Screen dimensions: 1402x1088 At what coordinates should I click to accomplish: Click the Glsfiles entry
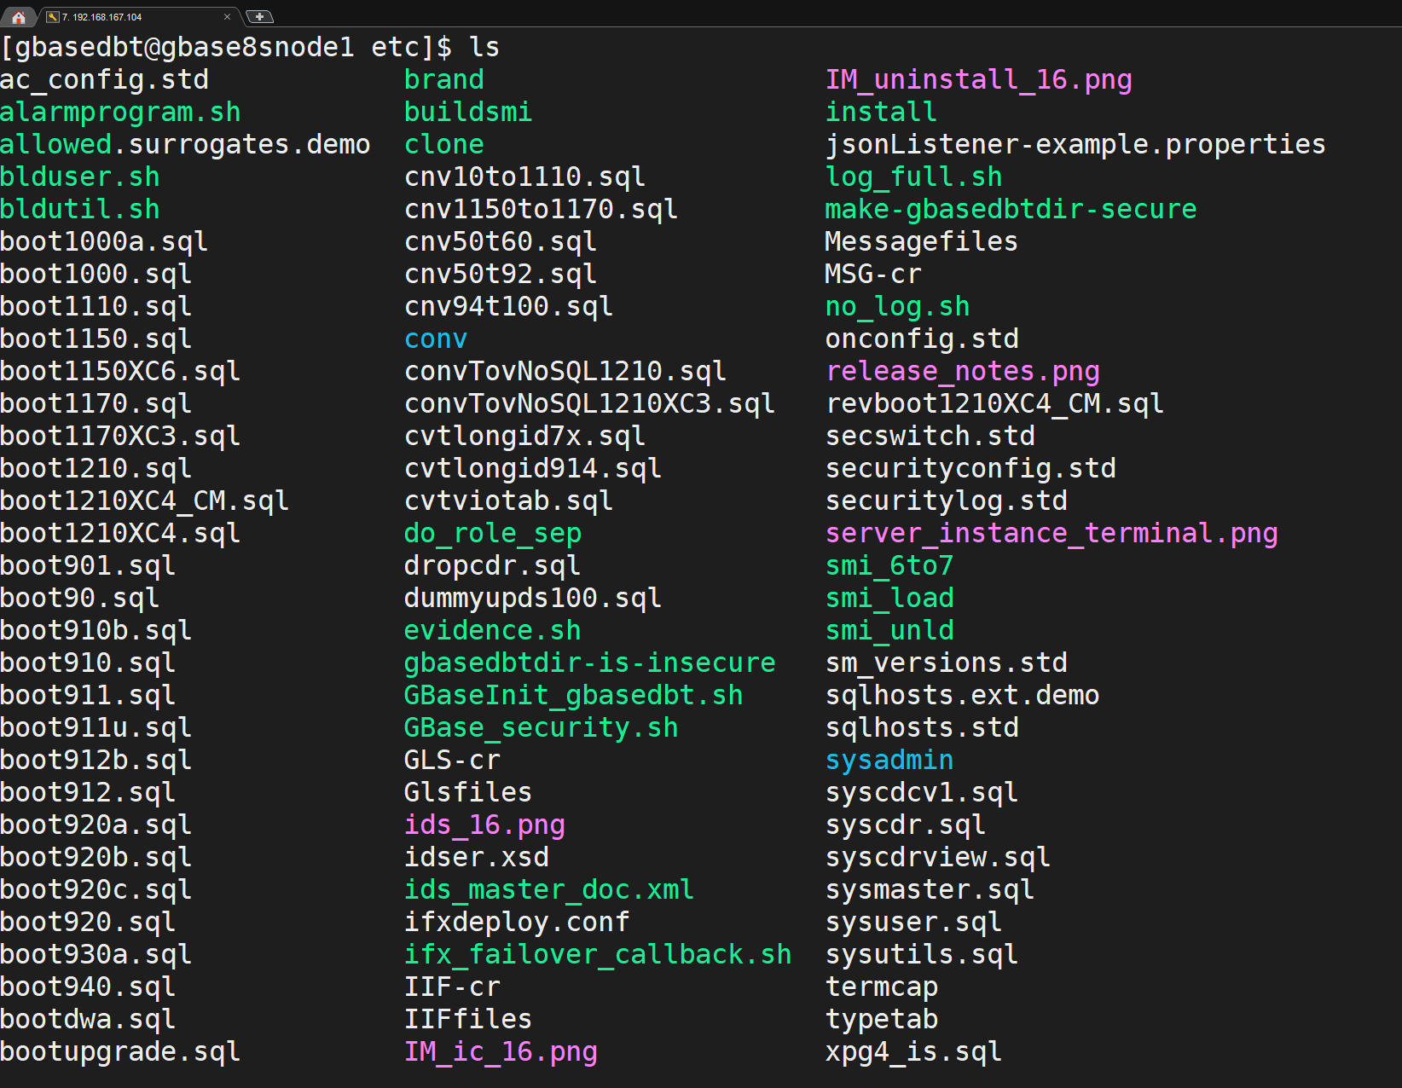coord(468,793)
